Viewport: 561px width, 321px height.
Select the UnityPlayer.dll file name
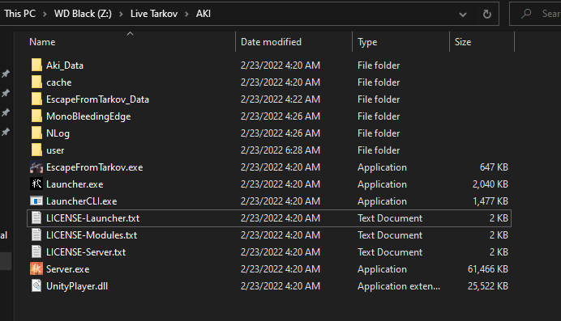point(77,286)
